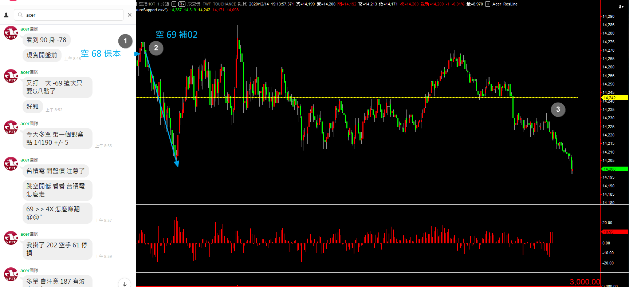This screenshot has width=629, height=287.
Task: Open avatar for message 看到 90 掛 -78
Action: click(11, 33)
